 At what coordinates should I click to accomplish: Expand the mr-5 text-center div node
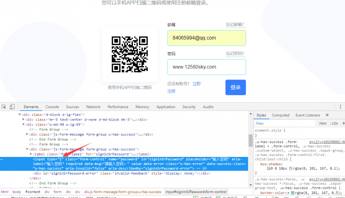click(23, 119)
